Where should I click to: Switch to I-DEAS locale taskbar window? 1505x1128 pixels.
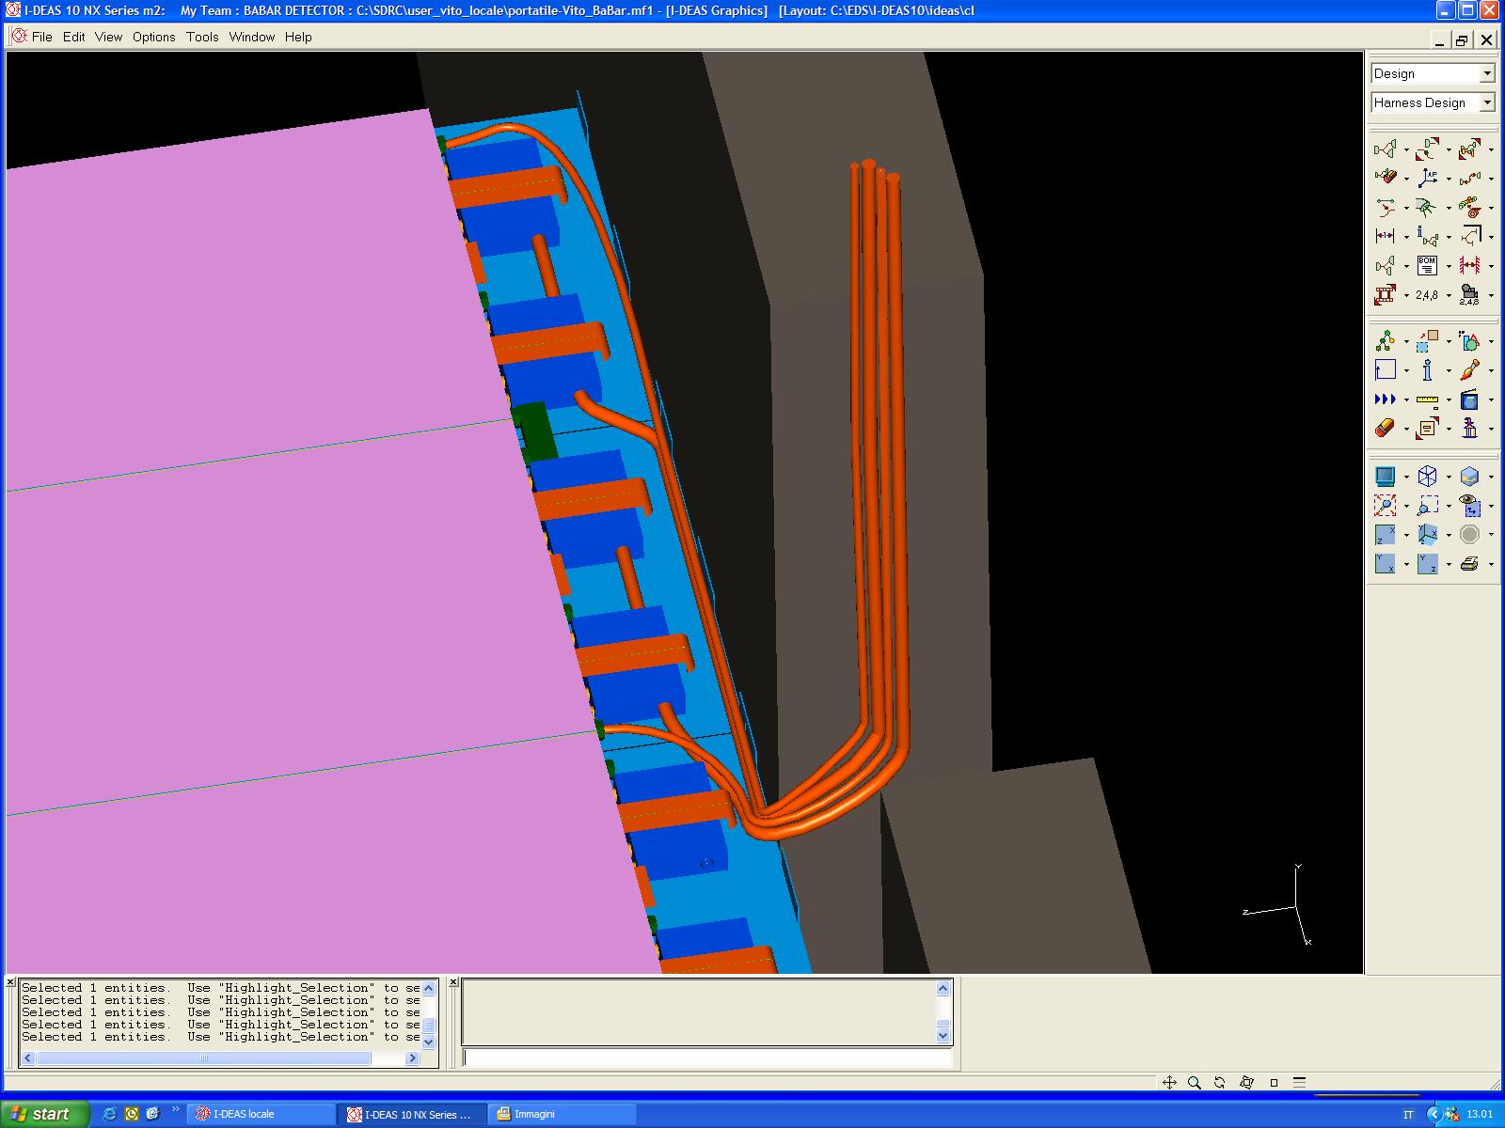(261, 1114)
